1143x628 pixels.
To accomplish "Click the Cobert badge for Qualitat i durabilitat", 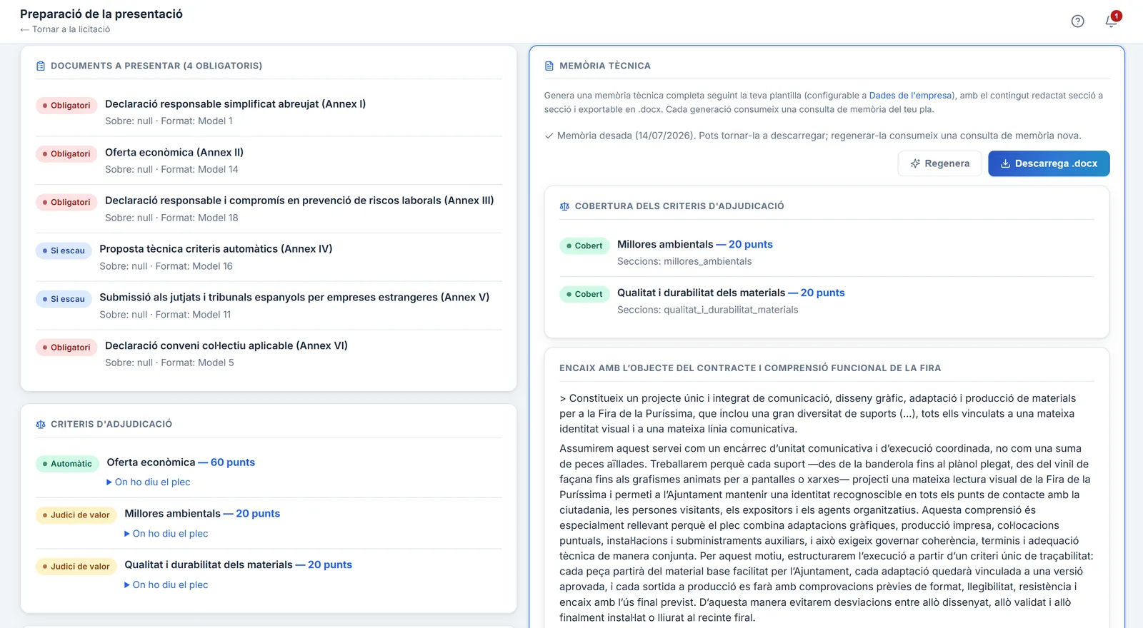I will click(584, 295).
